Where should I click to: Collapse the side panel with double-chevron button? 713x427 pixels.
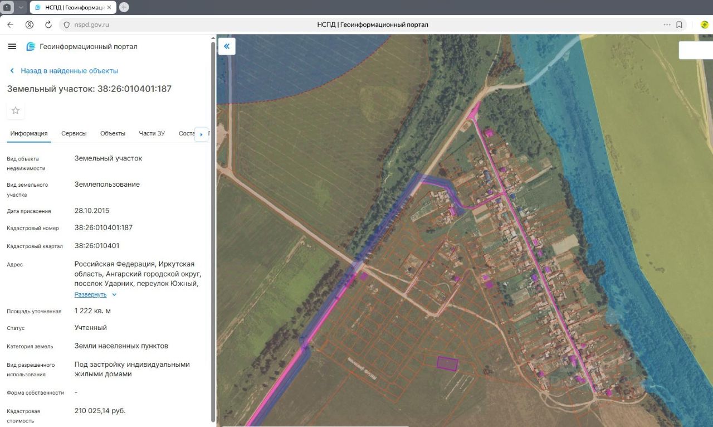227,46
